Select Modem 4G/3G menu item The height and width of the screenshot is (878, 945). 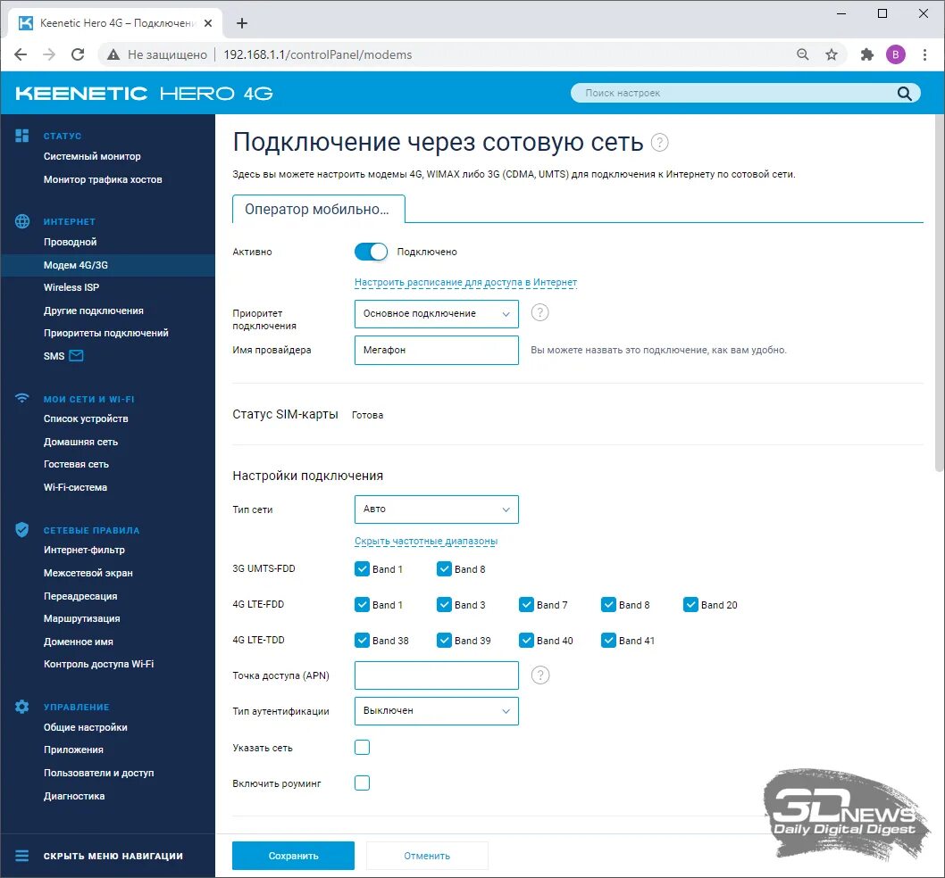pos(107,265)
